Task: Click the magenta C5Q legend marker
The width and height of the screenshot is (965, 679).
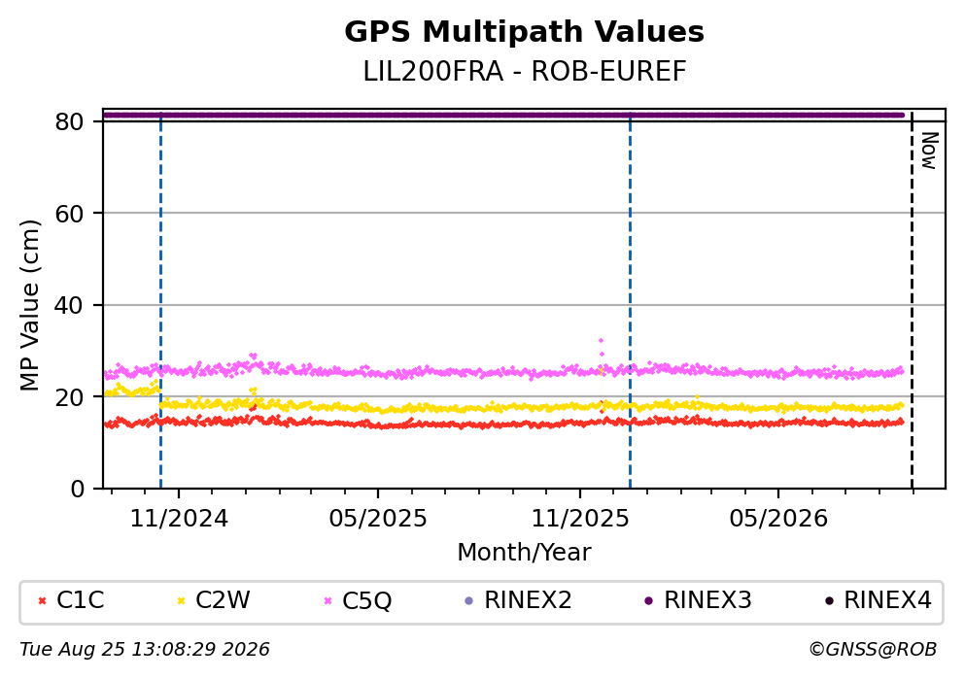Action: [x=328, y=601]
